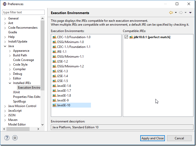Expand the Java Mission Control node
The height and width of the screenshot is (146, 196).
tap(5, 106)
